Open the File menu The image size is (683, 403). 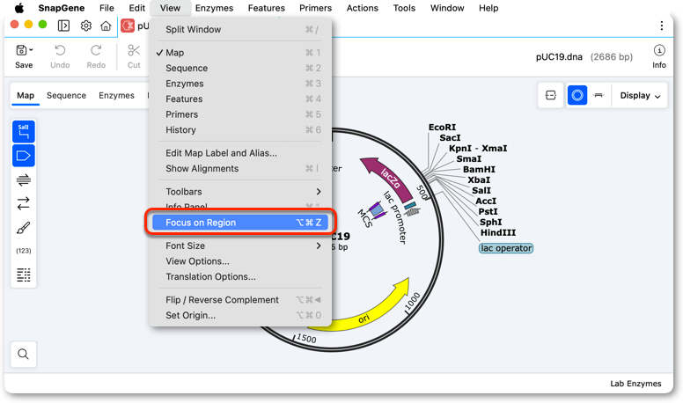[x=106, y=8]
